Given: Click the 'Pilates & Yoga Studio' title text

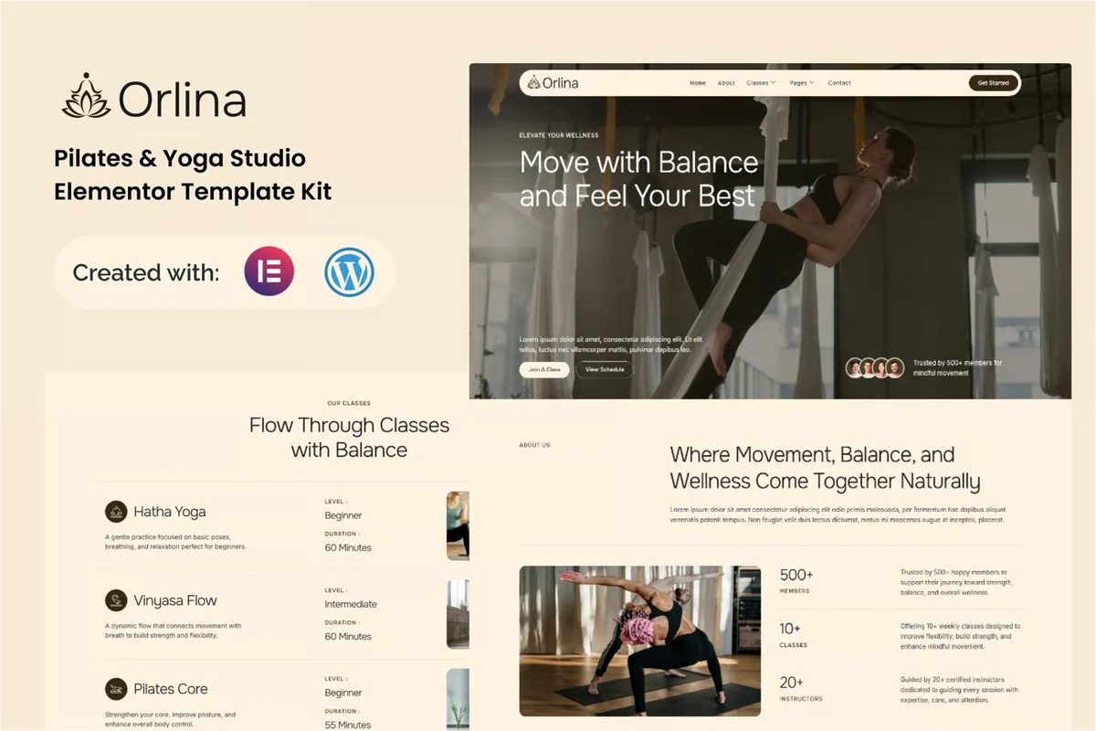Looking at the screenshot, I should pos(180,158).
